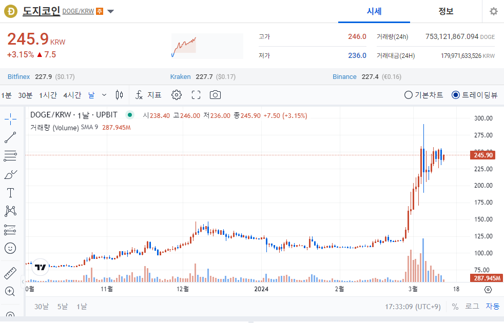Open chart settings gear in toolbar
Screen dimensions: 504x323
(177, 95)
